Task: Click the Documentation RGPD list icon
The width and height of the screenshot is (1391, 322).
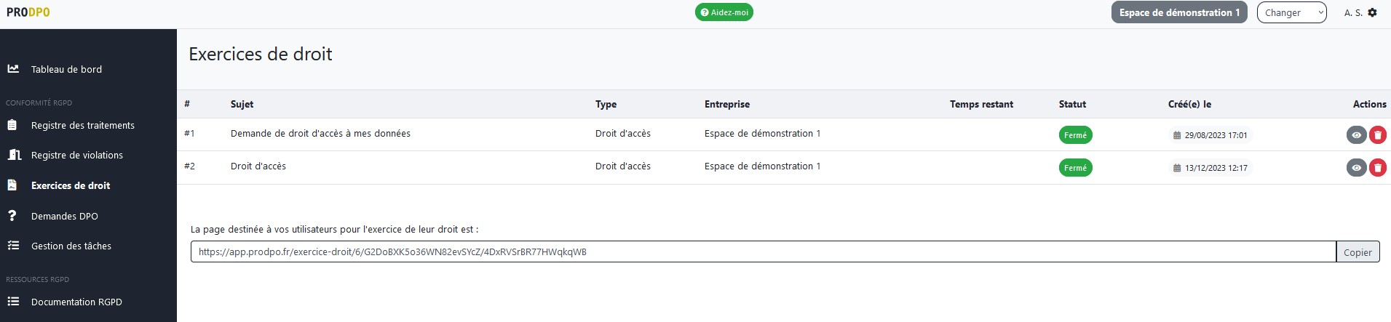Action: [x=13, y=302]
